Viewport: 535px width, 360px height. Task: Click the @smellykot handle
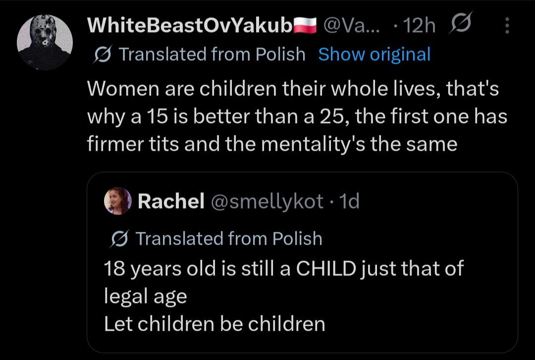tap(267, 201)
